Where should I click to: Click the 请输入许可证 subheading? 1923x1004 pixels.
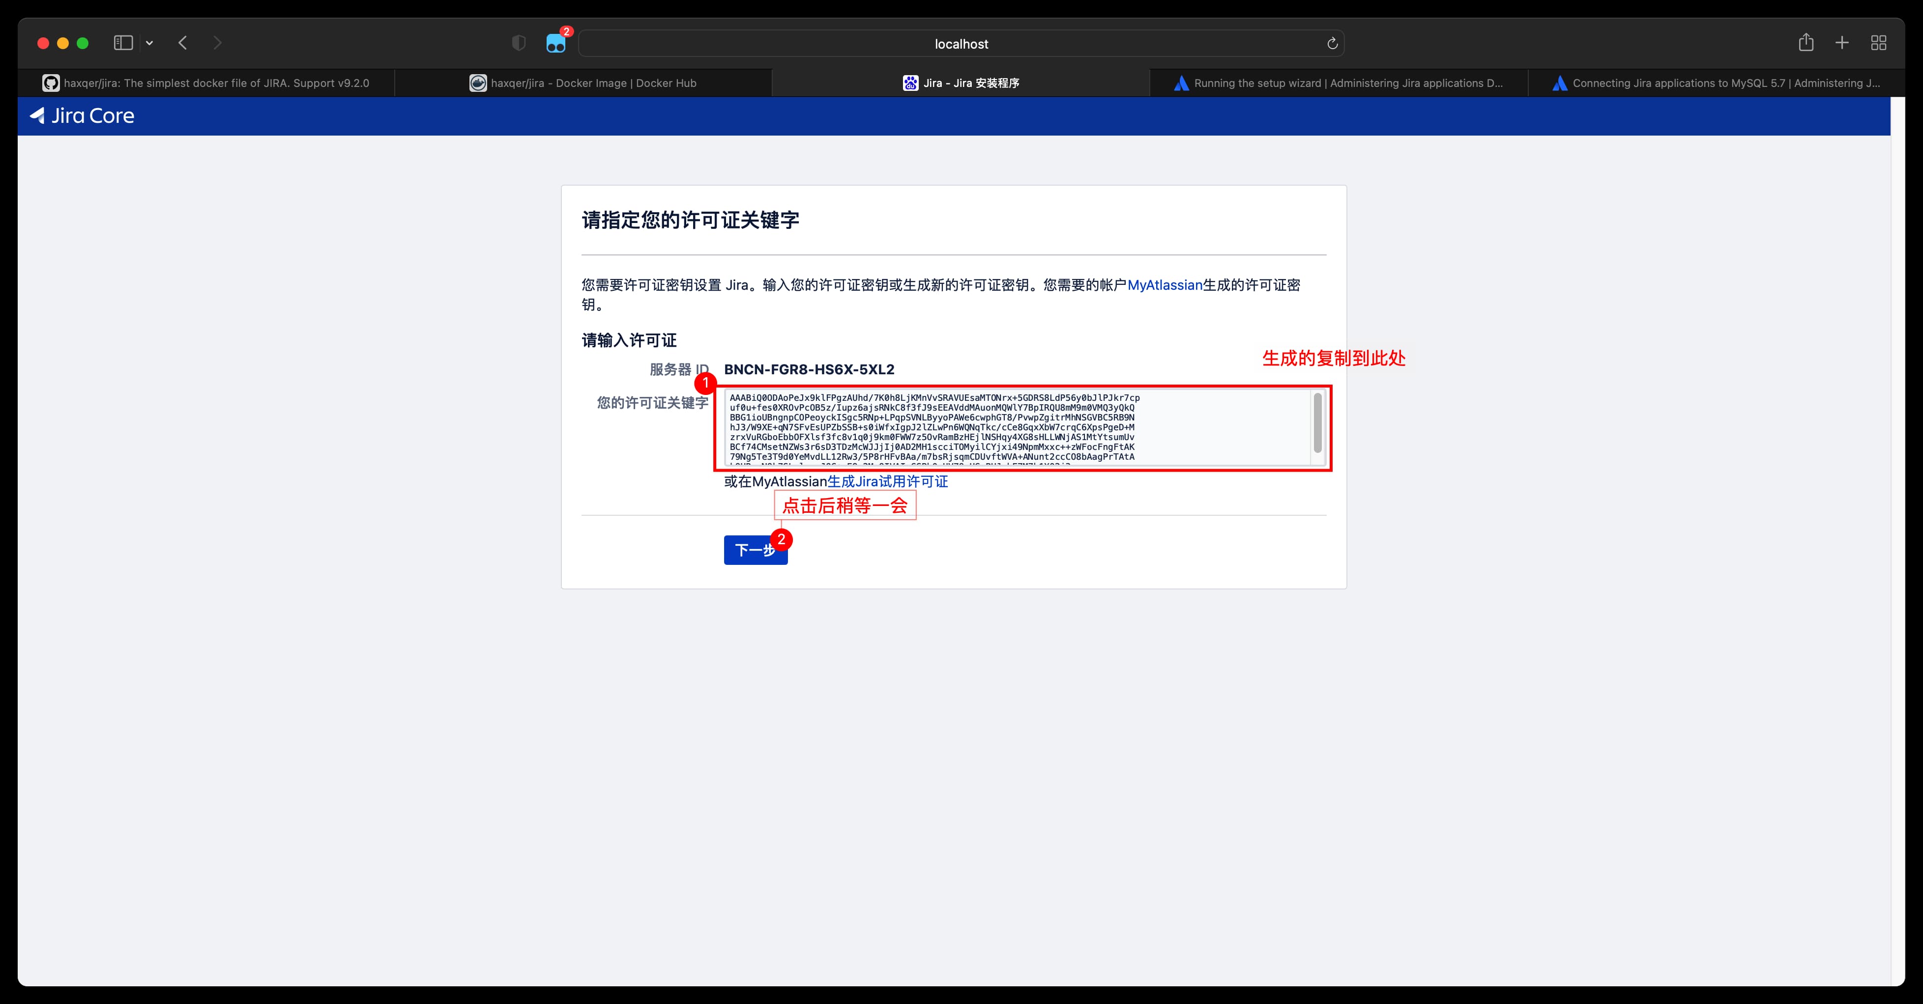(629, 340)
